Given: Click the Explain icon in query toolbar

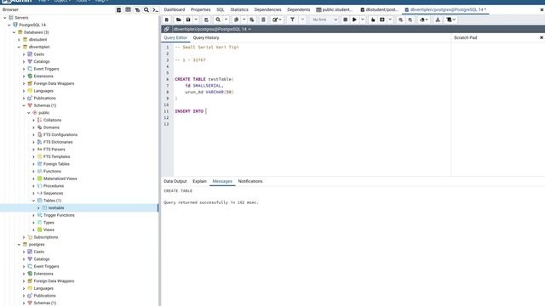Looking at the screenshot, I should coord(373,20).
